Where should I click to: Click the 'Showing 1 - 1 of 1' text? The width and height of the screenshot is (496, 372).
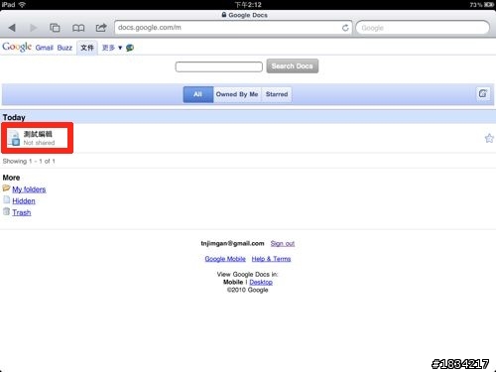(29, 162)
